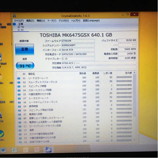Click status icon of row C1 ロード/アンロードサイクル回数

point(20,126)
